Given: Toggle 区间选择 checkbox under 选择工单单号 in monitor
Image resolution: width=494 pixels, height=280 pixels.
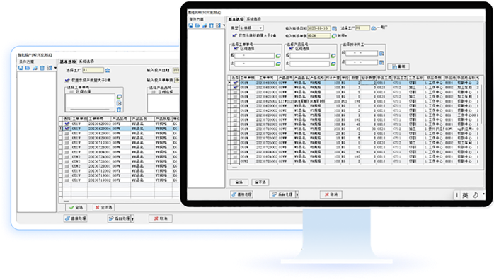Looking at the screenshot, I should click(x=236, y=49).
